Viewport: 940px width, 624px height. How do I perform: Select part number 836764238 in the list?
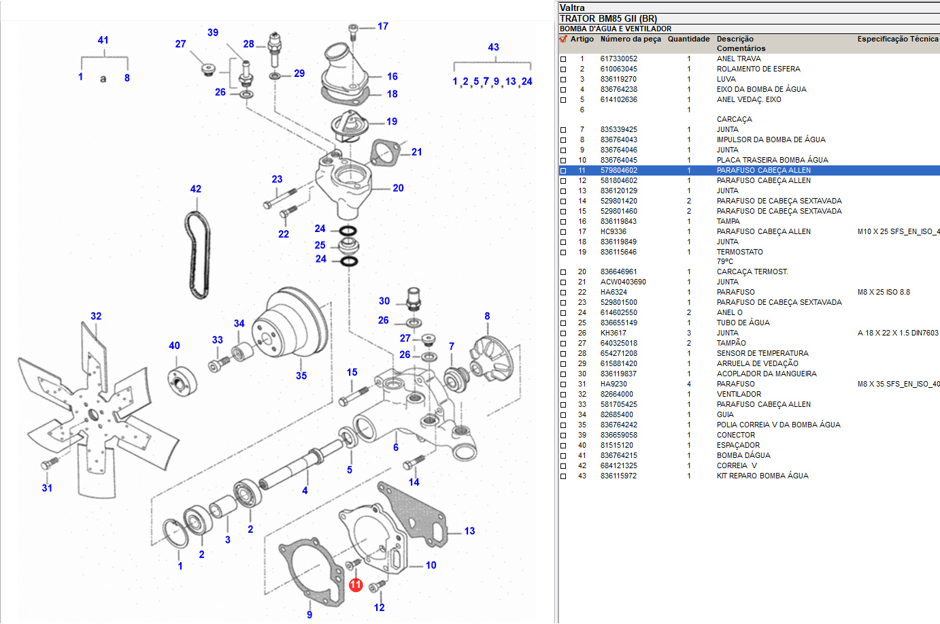pyautogui.click(x=618, y=89)
